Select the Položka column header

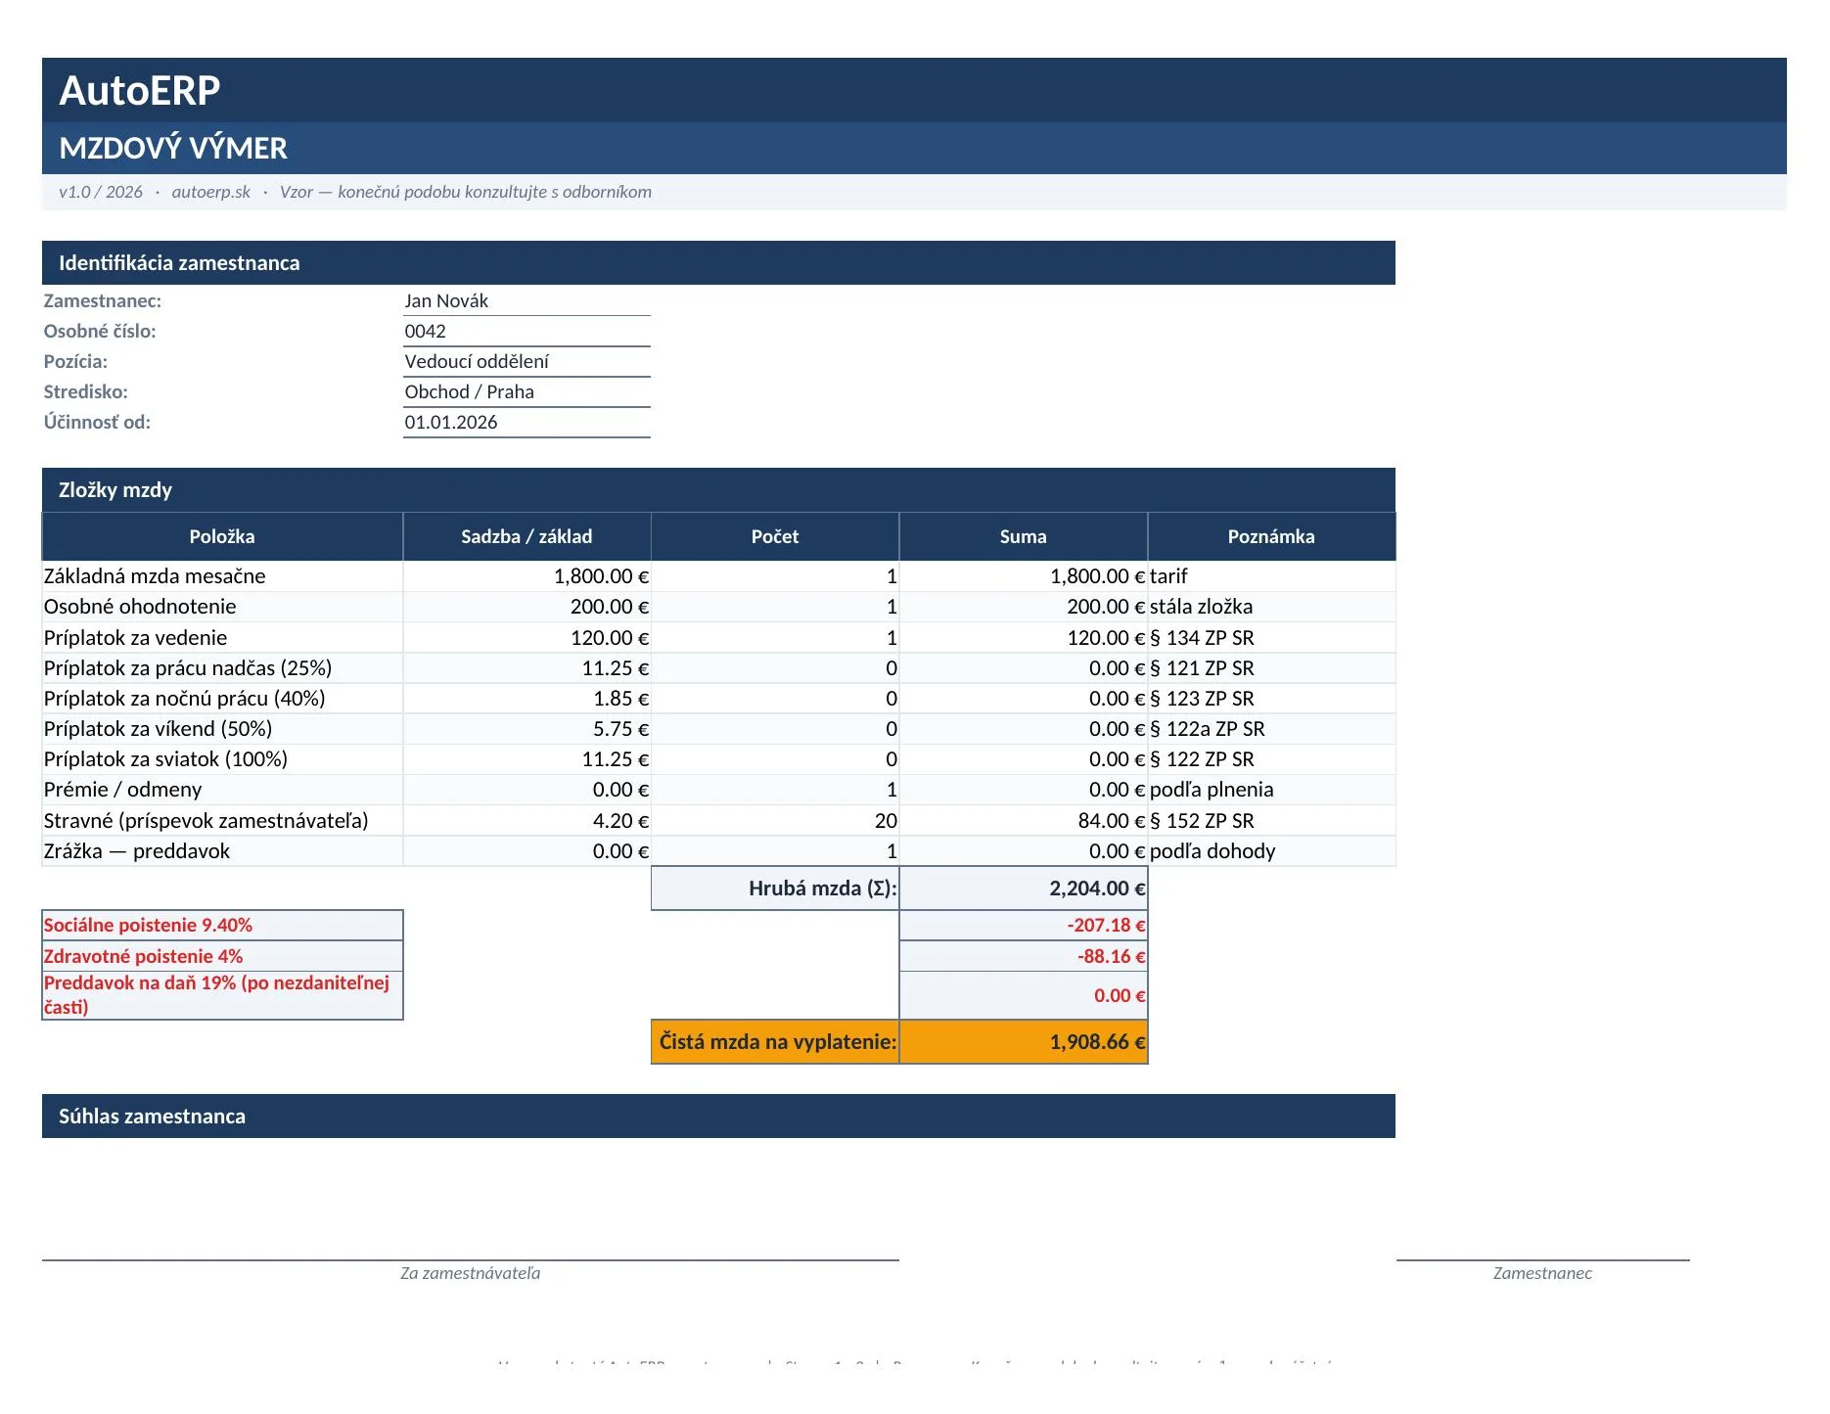click(222, 536)
